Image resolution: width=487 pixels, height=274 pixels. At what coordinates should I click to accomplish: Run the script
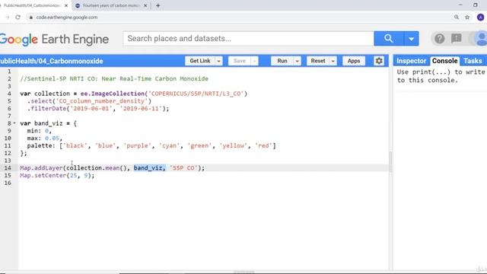pos(282,61)
